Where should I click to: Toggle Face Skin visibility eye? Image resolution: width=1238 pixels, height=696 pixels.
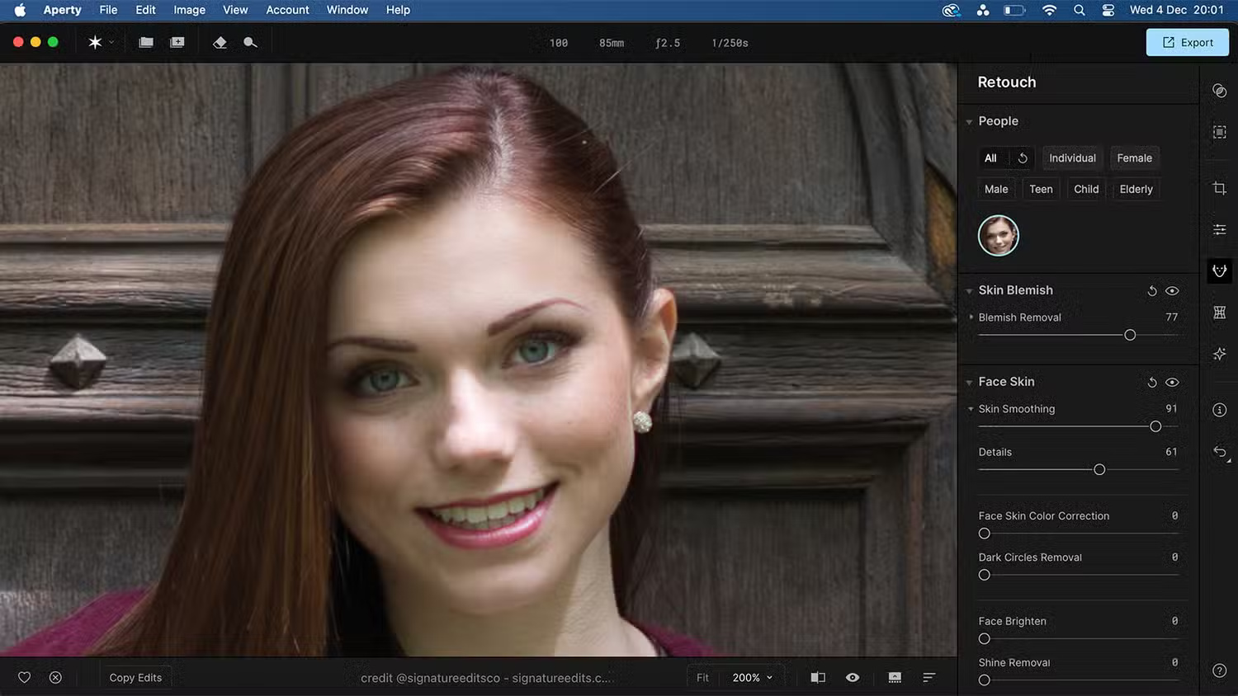click(1172, 383)
